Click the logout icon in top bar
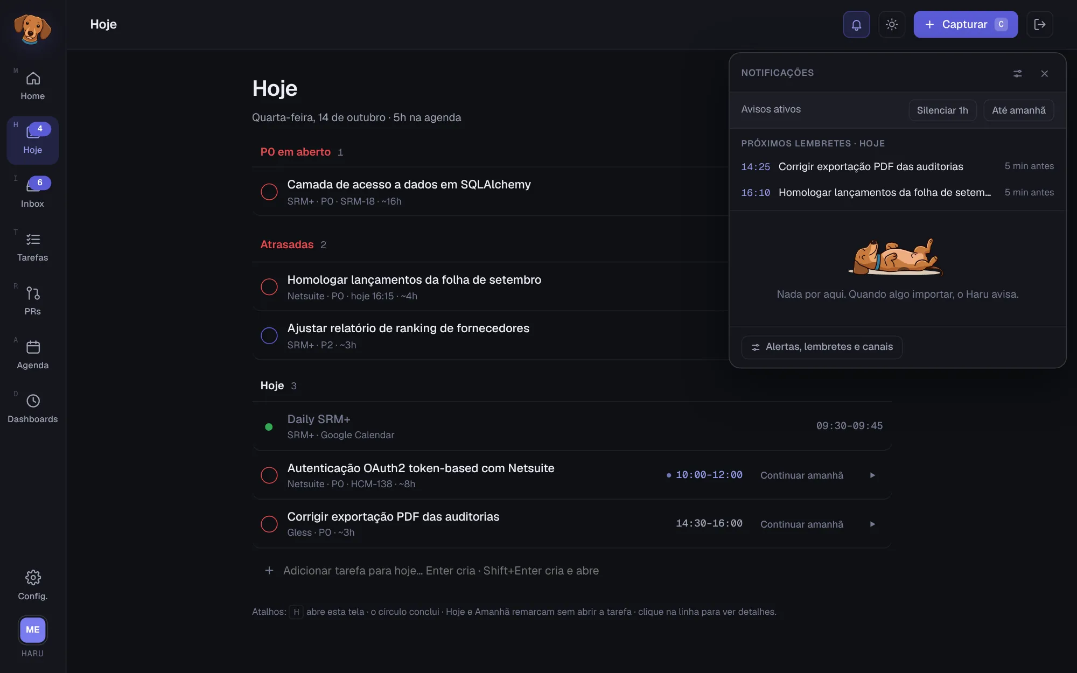Viewport: 1077px width, 673px height. click(1040, 24)
